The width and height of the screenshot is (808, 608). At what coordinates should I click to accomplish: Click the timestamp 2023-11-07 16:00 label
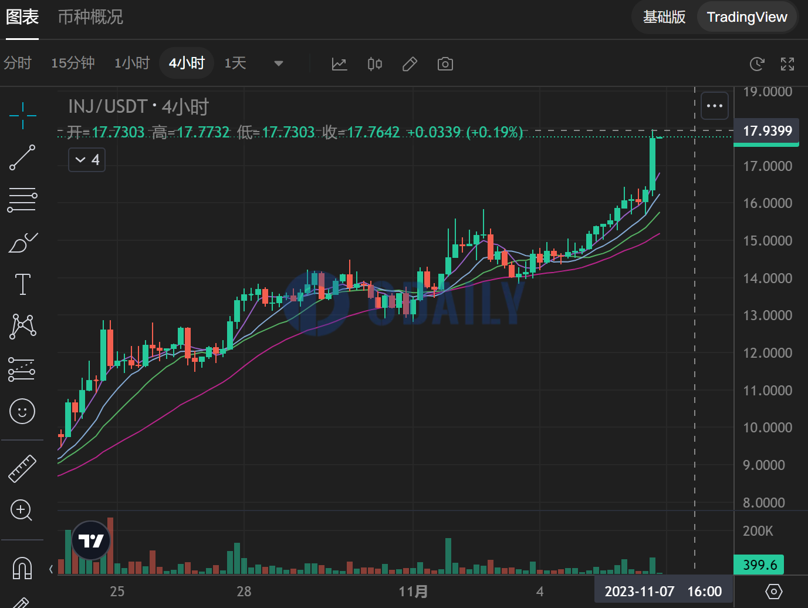663,591
